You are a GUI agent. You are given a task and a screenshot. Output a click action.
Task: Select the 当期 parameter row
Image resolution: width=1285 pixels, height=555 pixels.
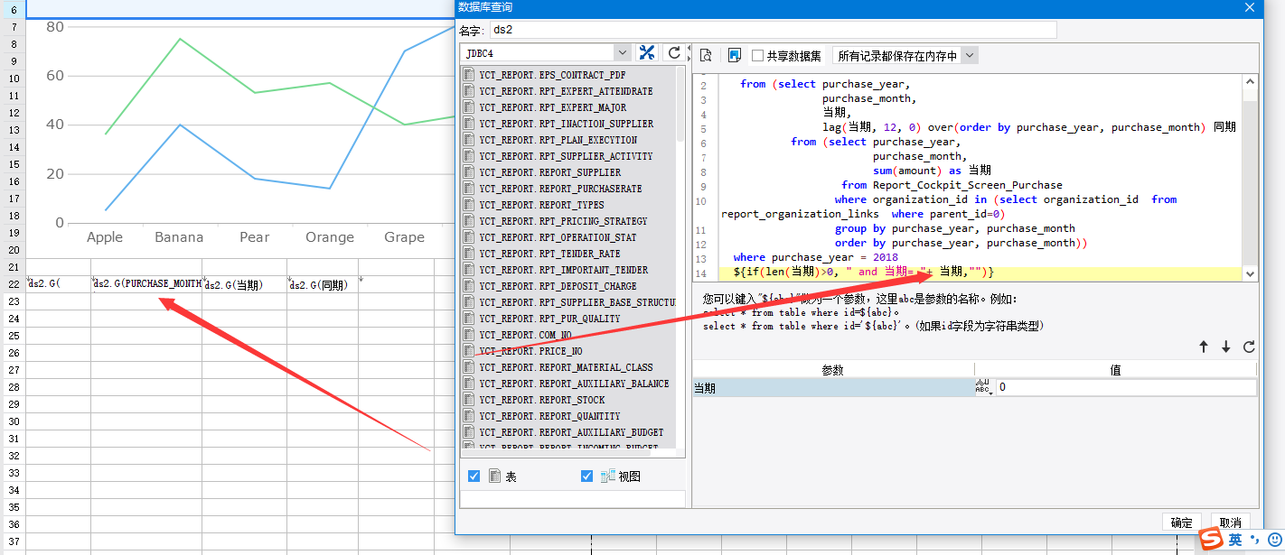(833, 387)
